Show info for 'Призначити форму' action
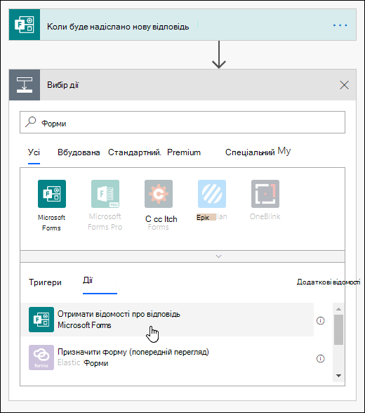 pos(320,358)
